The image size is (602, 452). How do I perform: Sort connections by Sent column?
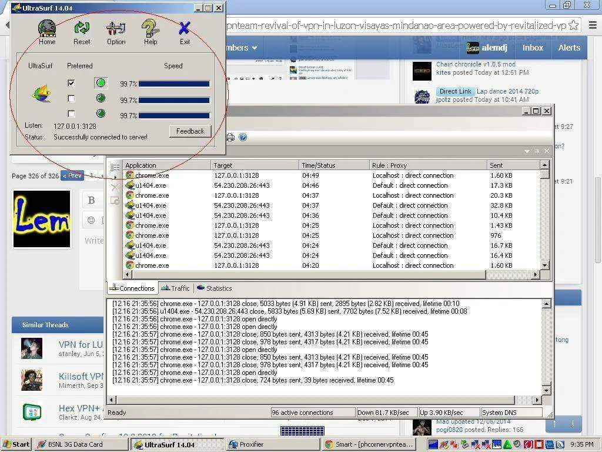tap(513, 165)
